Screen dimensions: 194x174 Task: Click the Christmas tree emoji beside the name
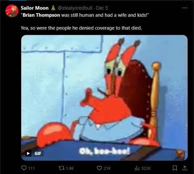click(53, 8)
